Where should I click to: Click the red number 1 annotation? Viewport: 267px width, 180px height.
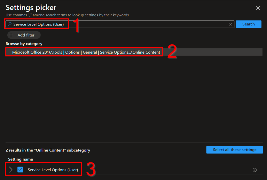coord(77,25)
